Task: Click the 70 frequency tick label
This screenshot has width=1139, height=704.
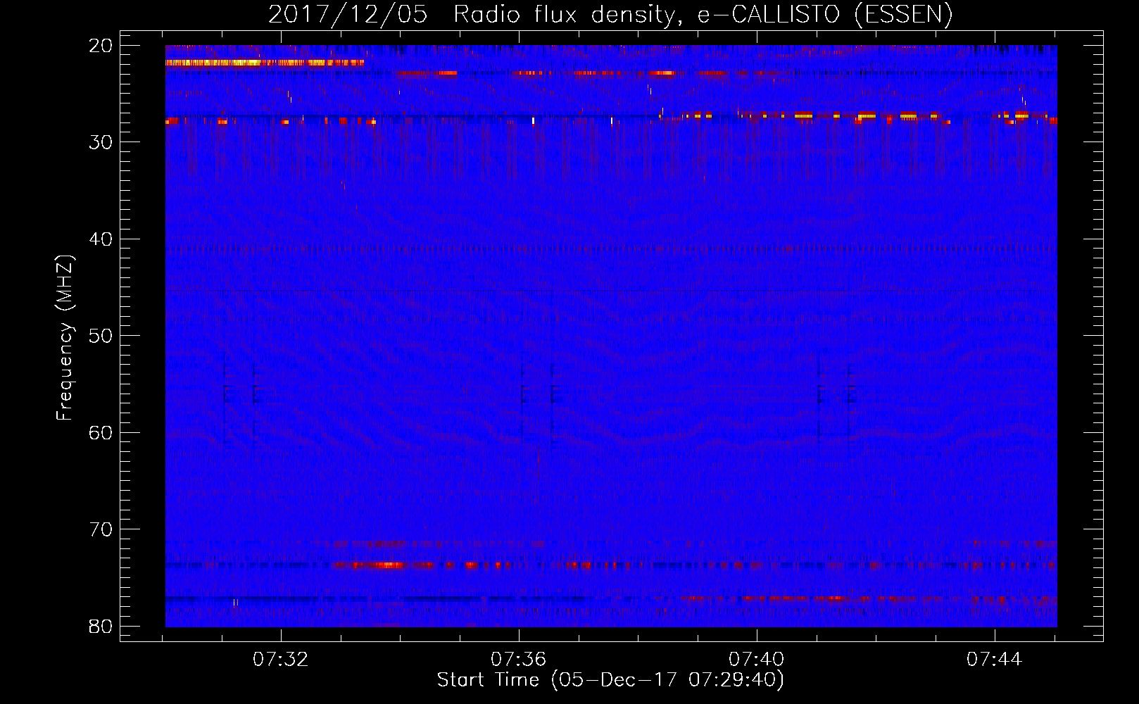Action: (x=102, y=529)
